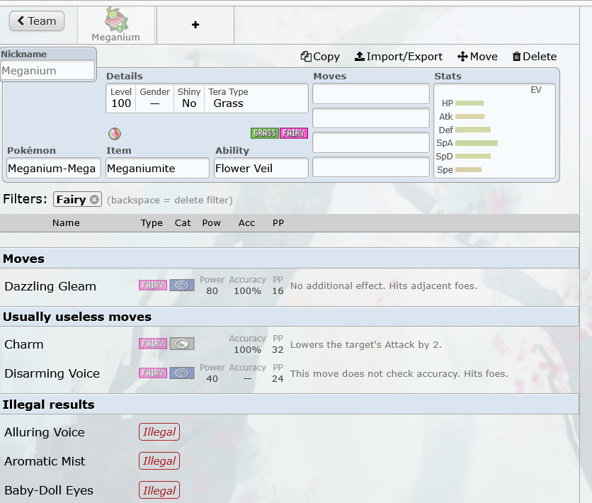Open the Meganium team tab
The height and width of the screenshot is (503, 592).
(x=116, y=25)
